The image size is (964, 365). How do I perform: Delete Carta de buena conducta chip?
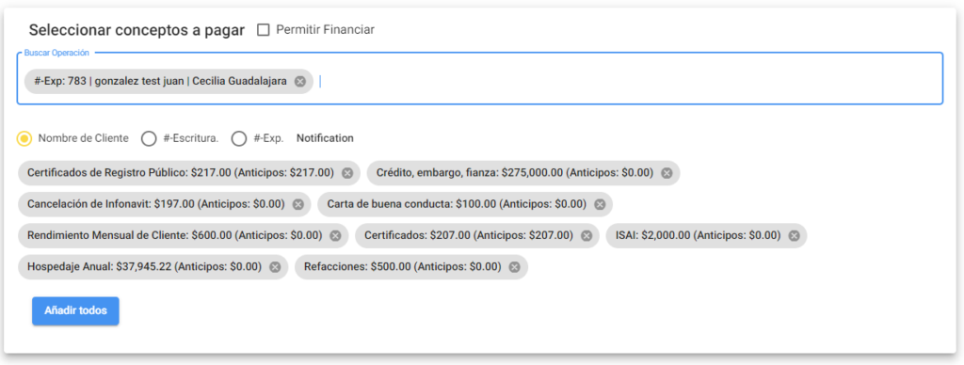pyautogui.click(x=600, y=204)
